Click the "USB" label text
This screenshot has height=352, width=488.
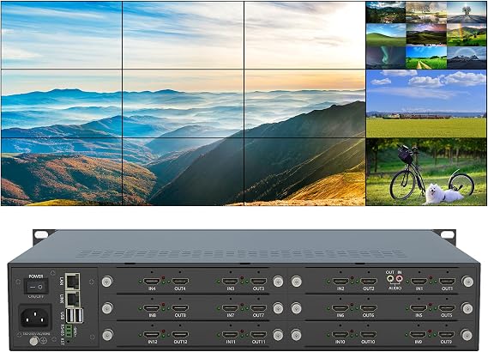[x=63, y=316]
